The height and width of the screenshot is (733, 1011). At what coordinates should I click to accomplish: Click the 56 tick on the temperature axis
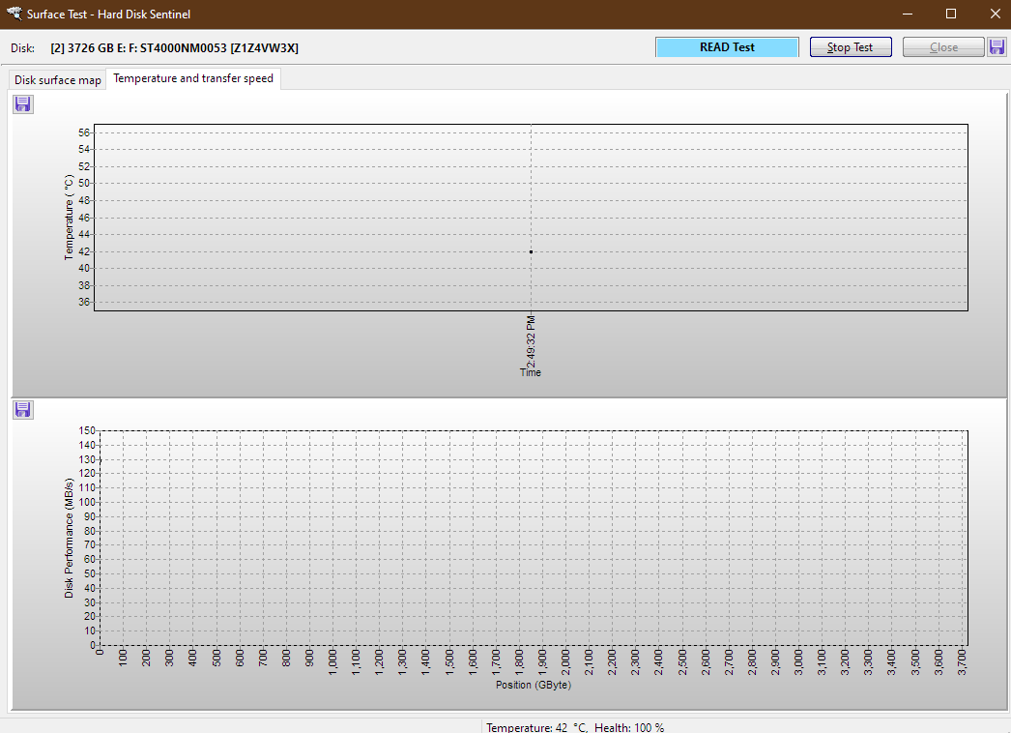click(84, 132)
